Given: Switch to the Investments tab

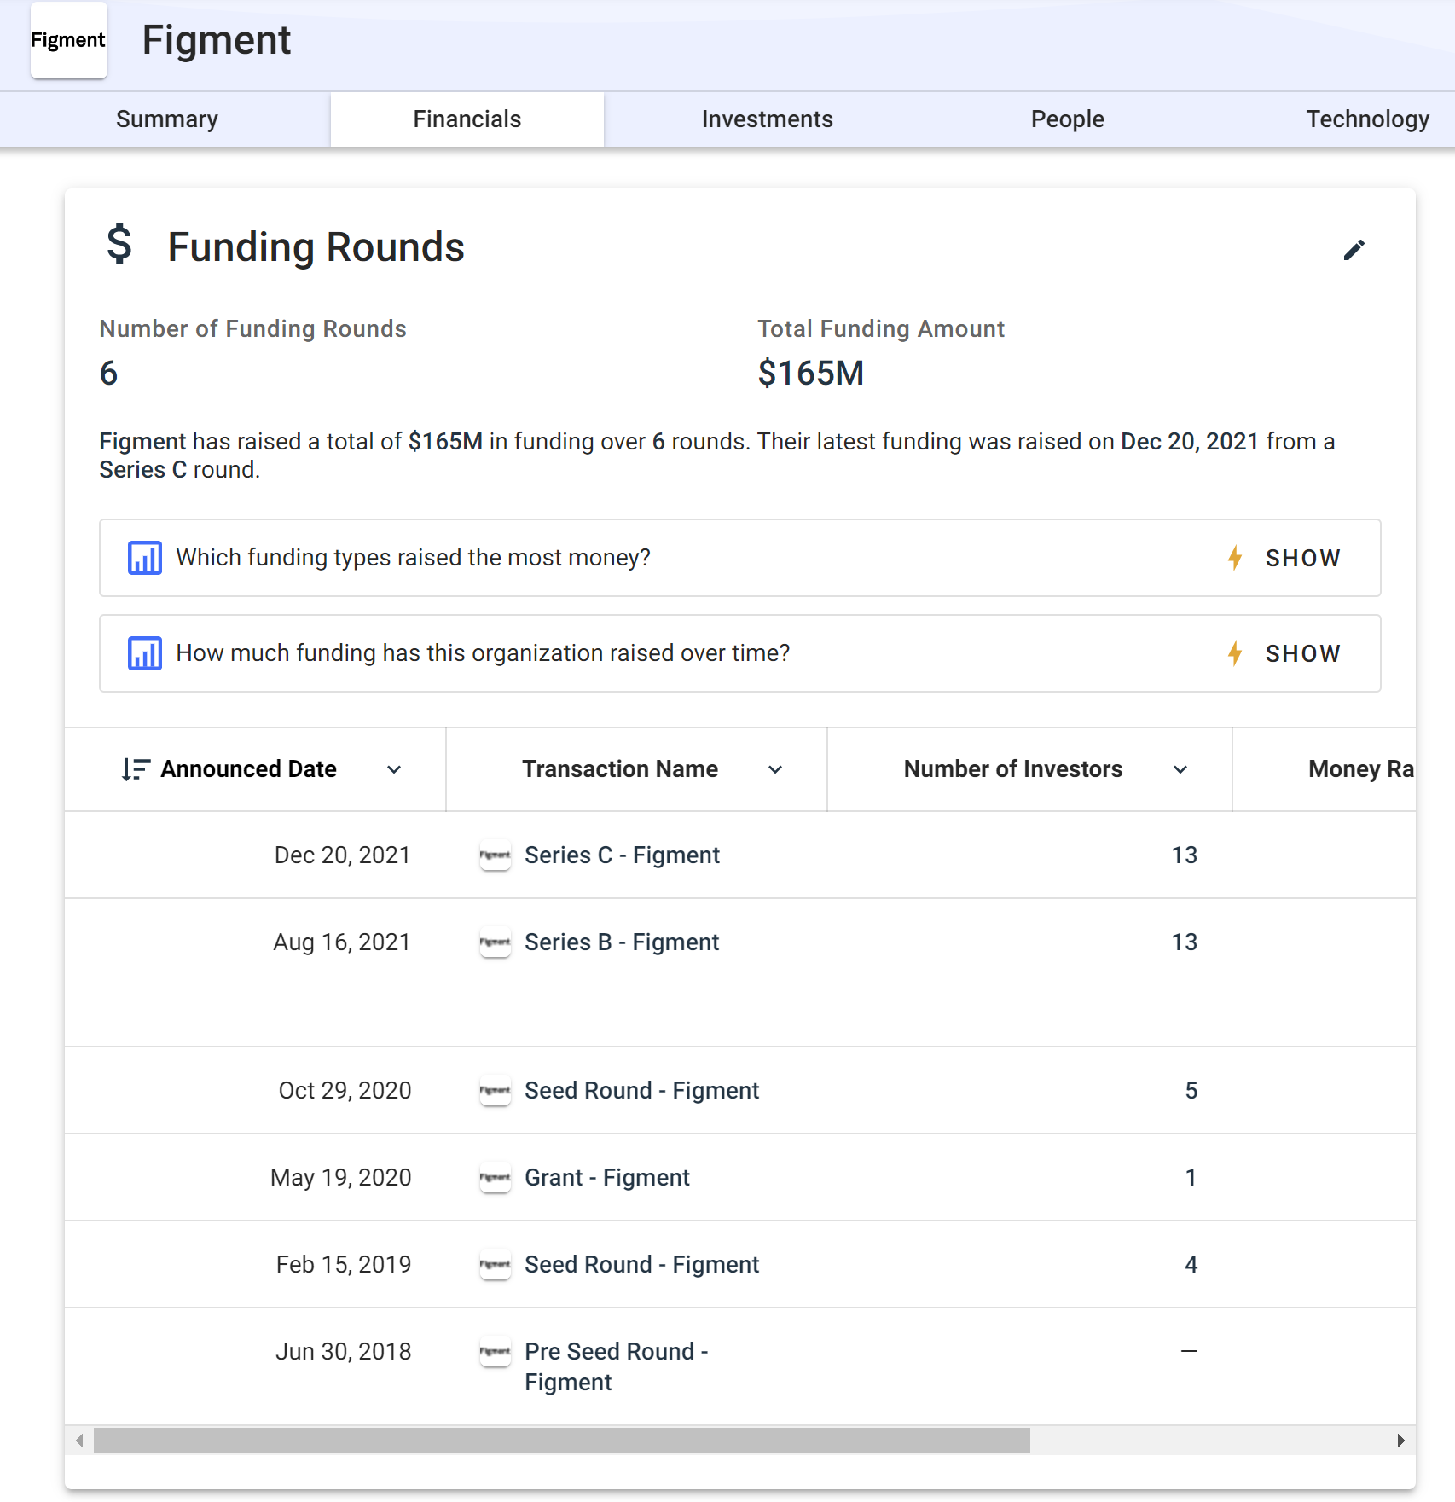Looking at the screenshot, I should coord(767,119).
